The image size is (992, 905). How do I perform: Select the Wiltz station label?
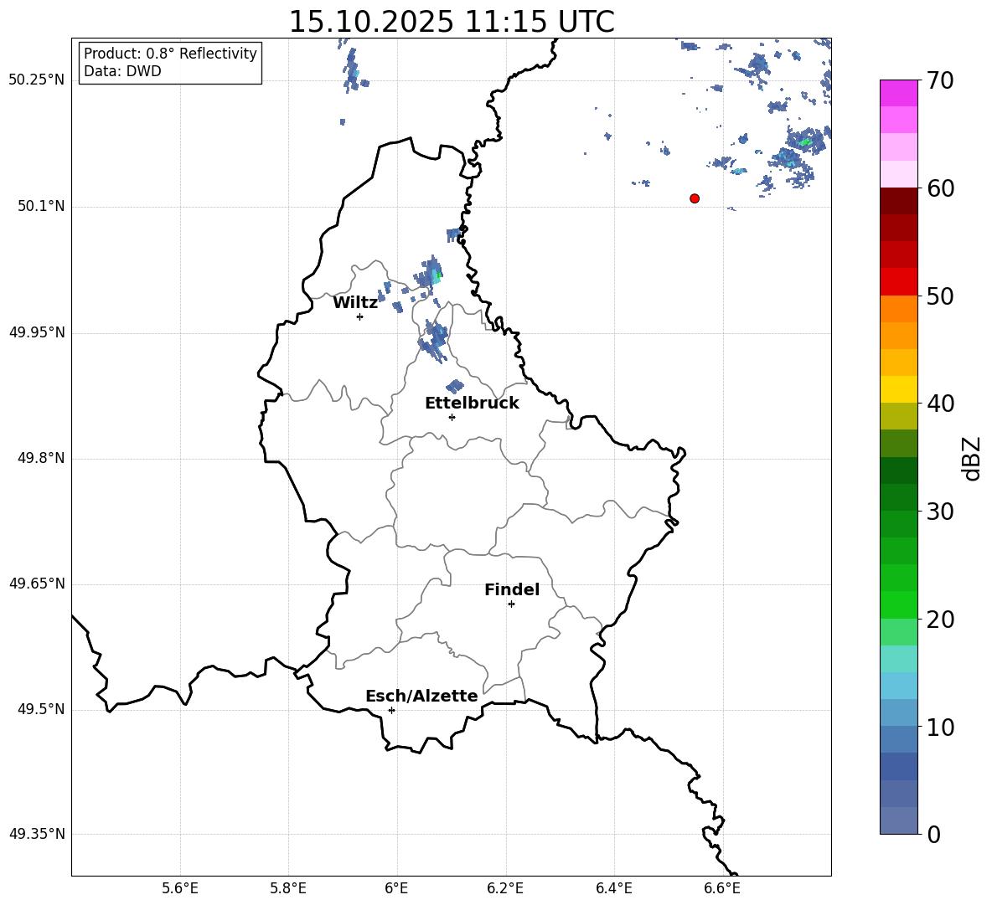click(355, 303)
